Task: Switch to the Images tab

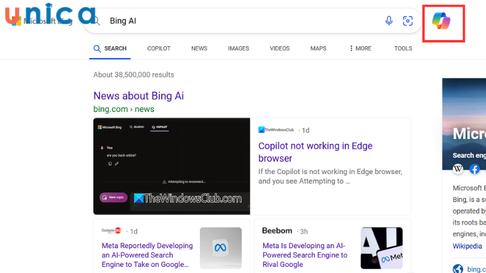Action: pos(239,49)
